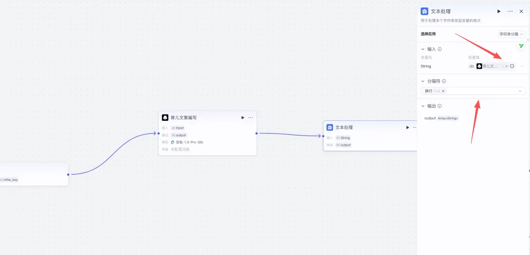530x255 pixels.
Task: Open more options on 育儿文案编写 node
Action: (x=251, y=118)
